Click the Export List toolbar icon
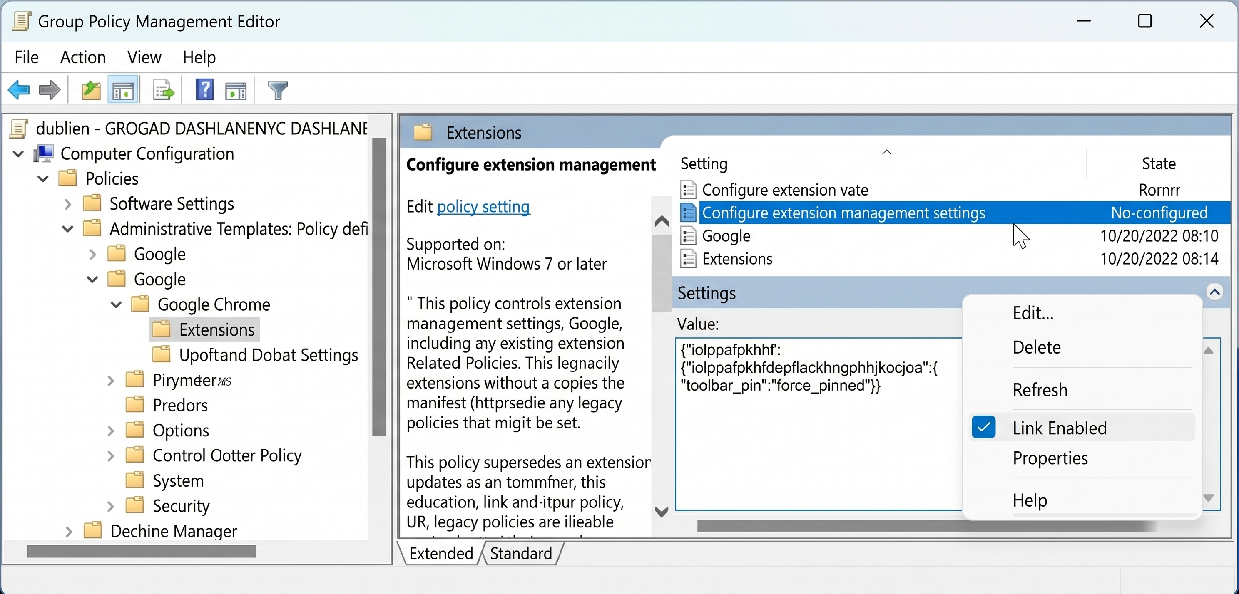 click(x=164, y=90)
